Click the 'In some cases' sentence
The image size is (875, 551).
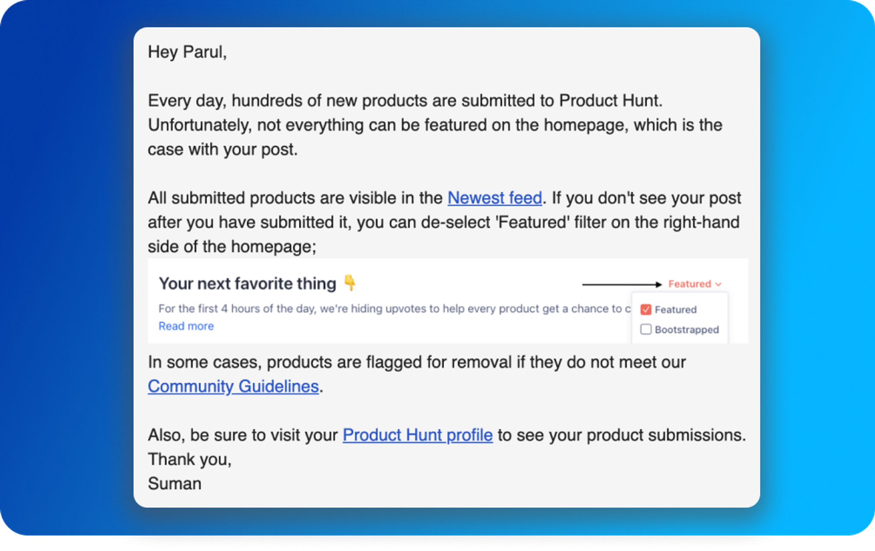click(x=416, y=362)
